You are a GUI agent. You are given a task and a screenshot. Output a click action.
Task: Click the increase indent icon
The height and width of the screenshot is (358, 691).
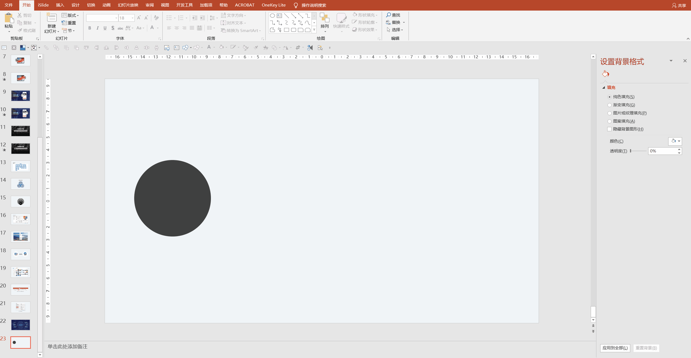(x=203, y=18)
